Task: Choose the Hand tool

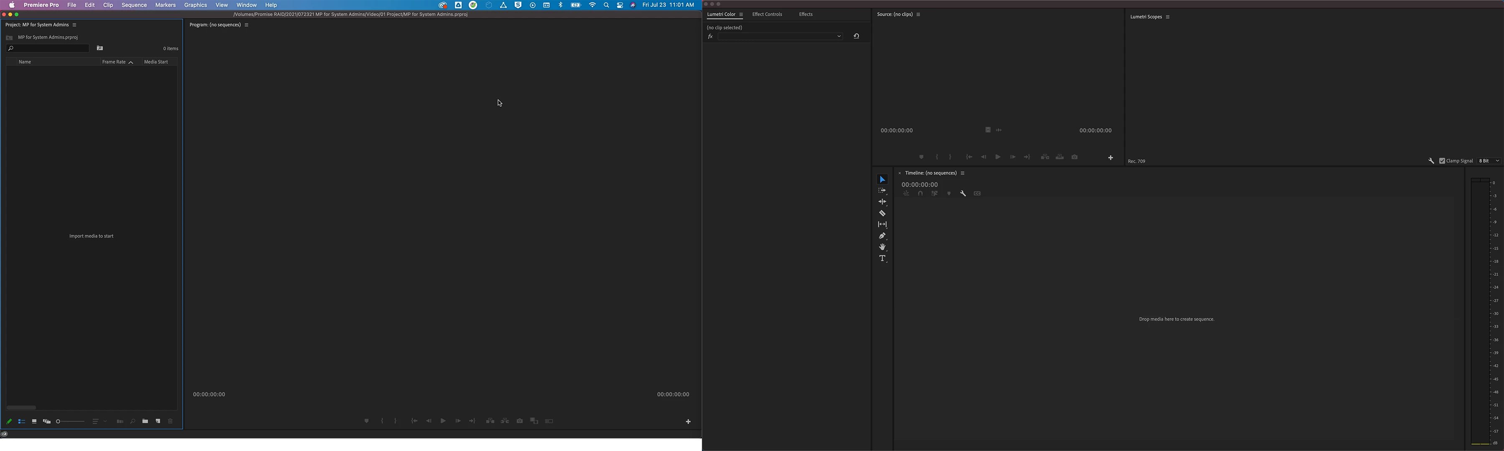Action: click(x=882, y=247)
